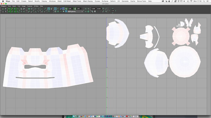Open the Apple menu
The width and height of the screenshot is (211, 118).
tap(3, 1)
